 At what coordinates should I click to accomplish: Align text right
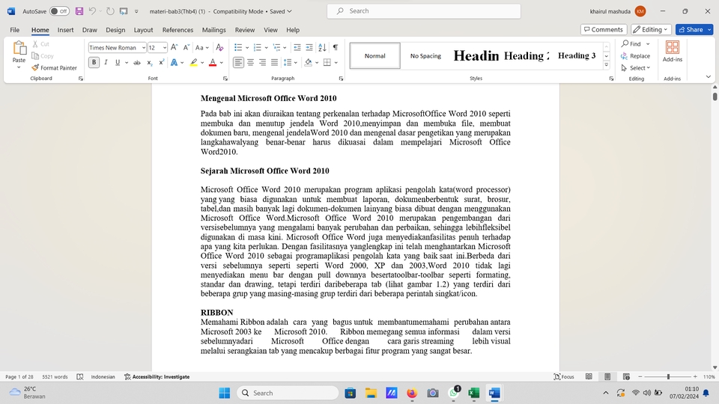(262, 62)
